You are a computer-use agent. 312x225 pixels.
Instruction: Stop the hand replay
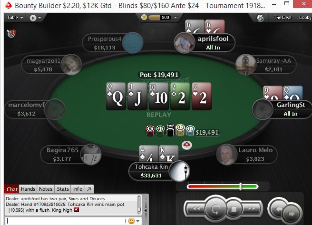click(233, 209)
